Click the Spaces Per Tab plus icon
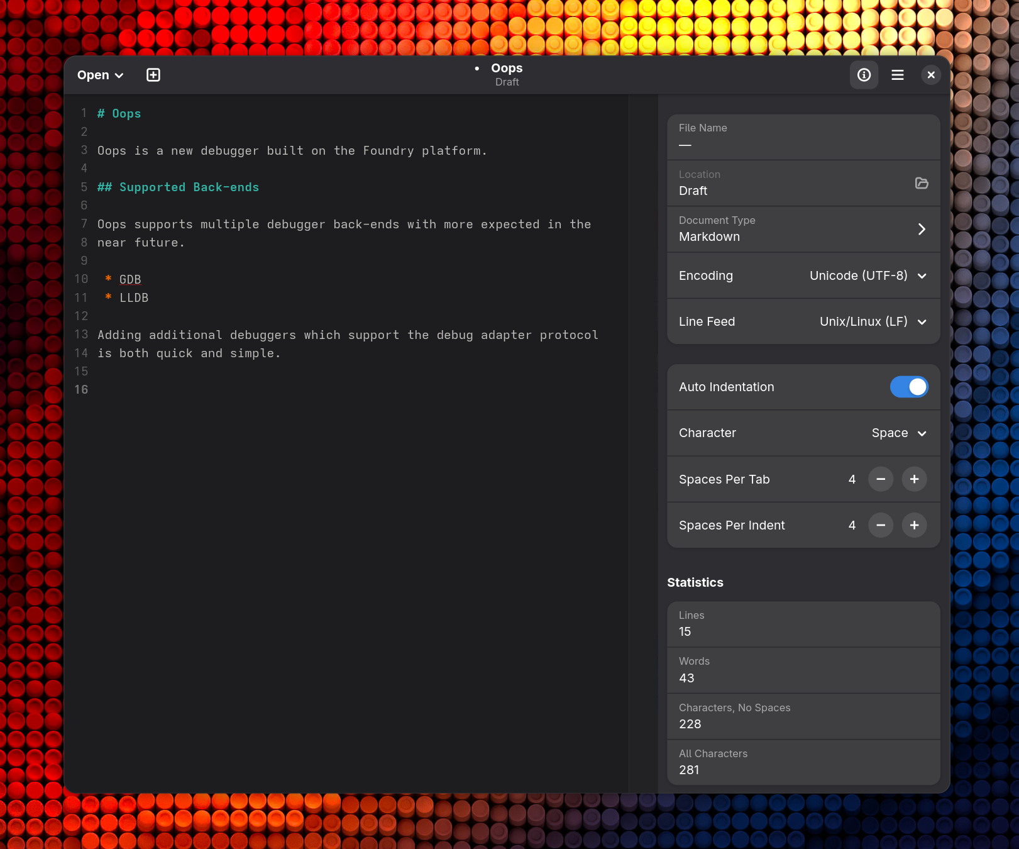Viewport: 1019px width, 849px height. (x=914, y=479)
